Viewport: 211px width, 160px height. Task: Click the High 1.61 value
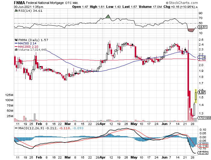tap(97, 7)
